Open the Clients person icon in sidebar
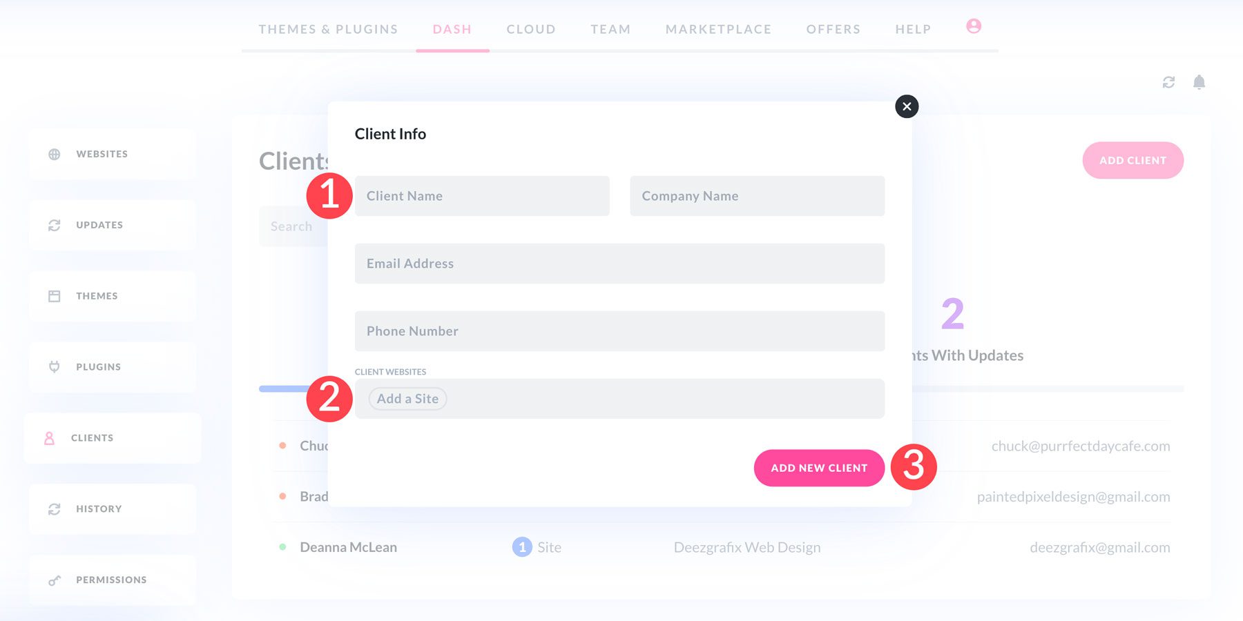 [49, 437]
